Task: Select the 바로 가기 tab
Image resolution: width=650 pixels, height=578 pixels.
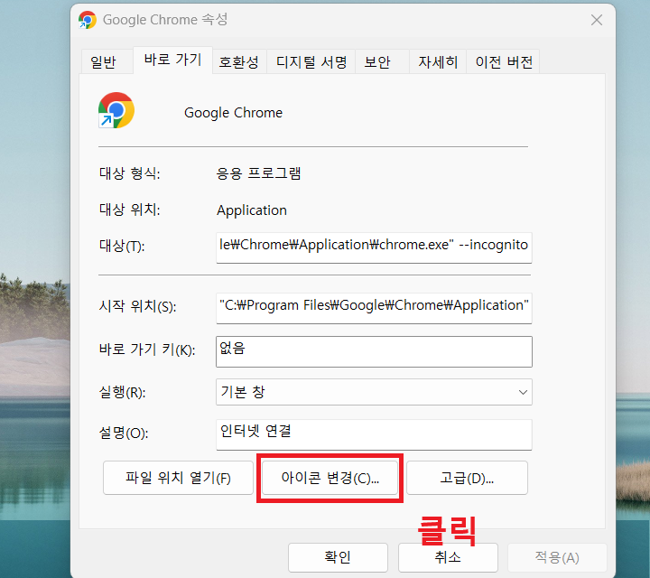Action: 172,61
